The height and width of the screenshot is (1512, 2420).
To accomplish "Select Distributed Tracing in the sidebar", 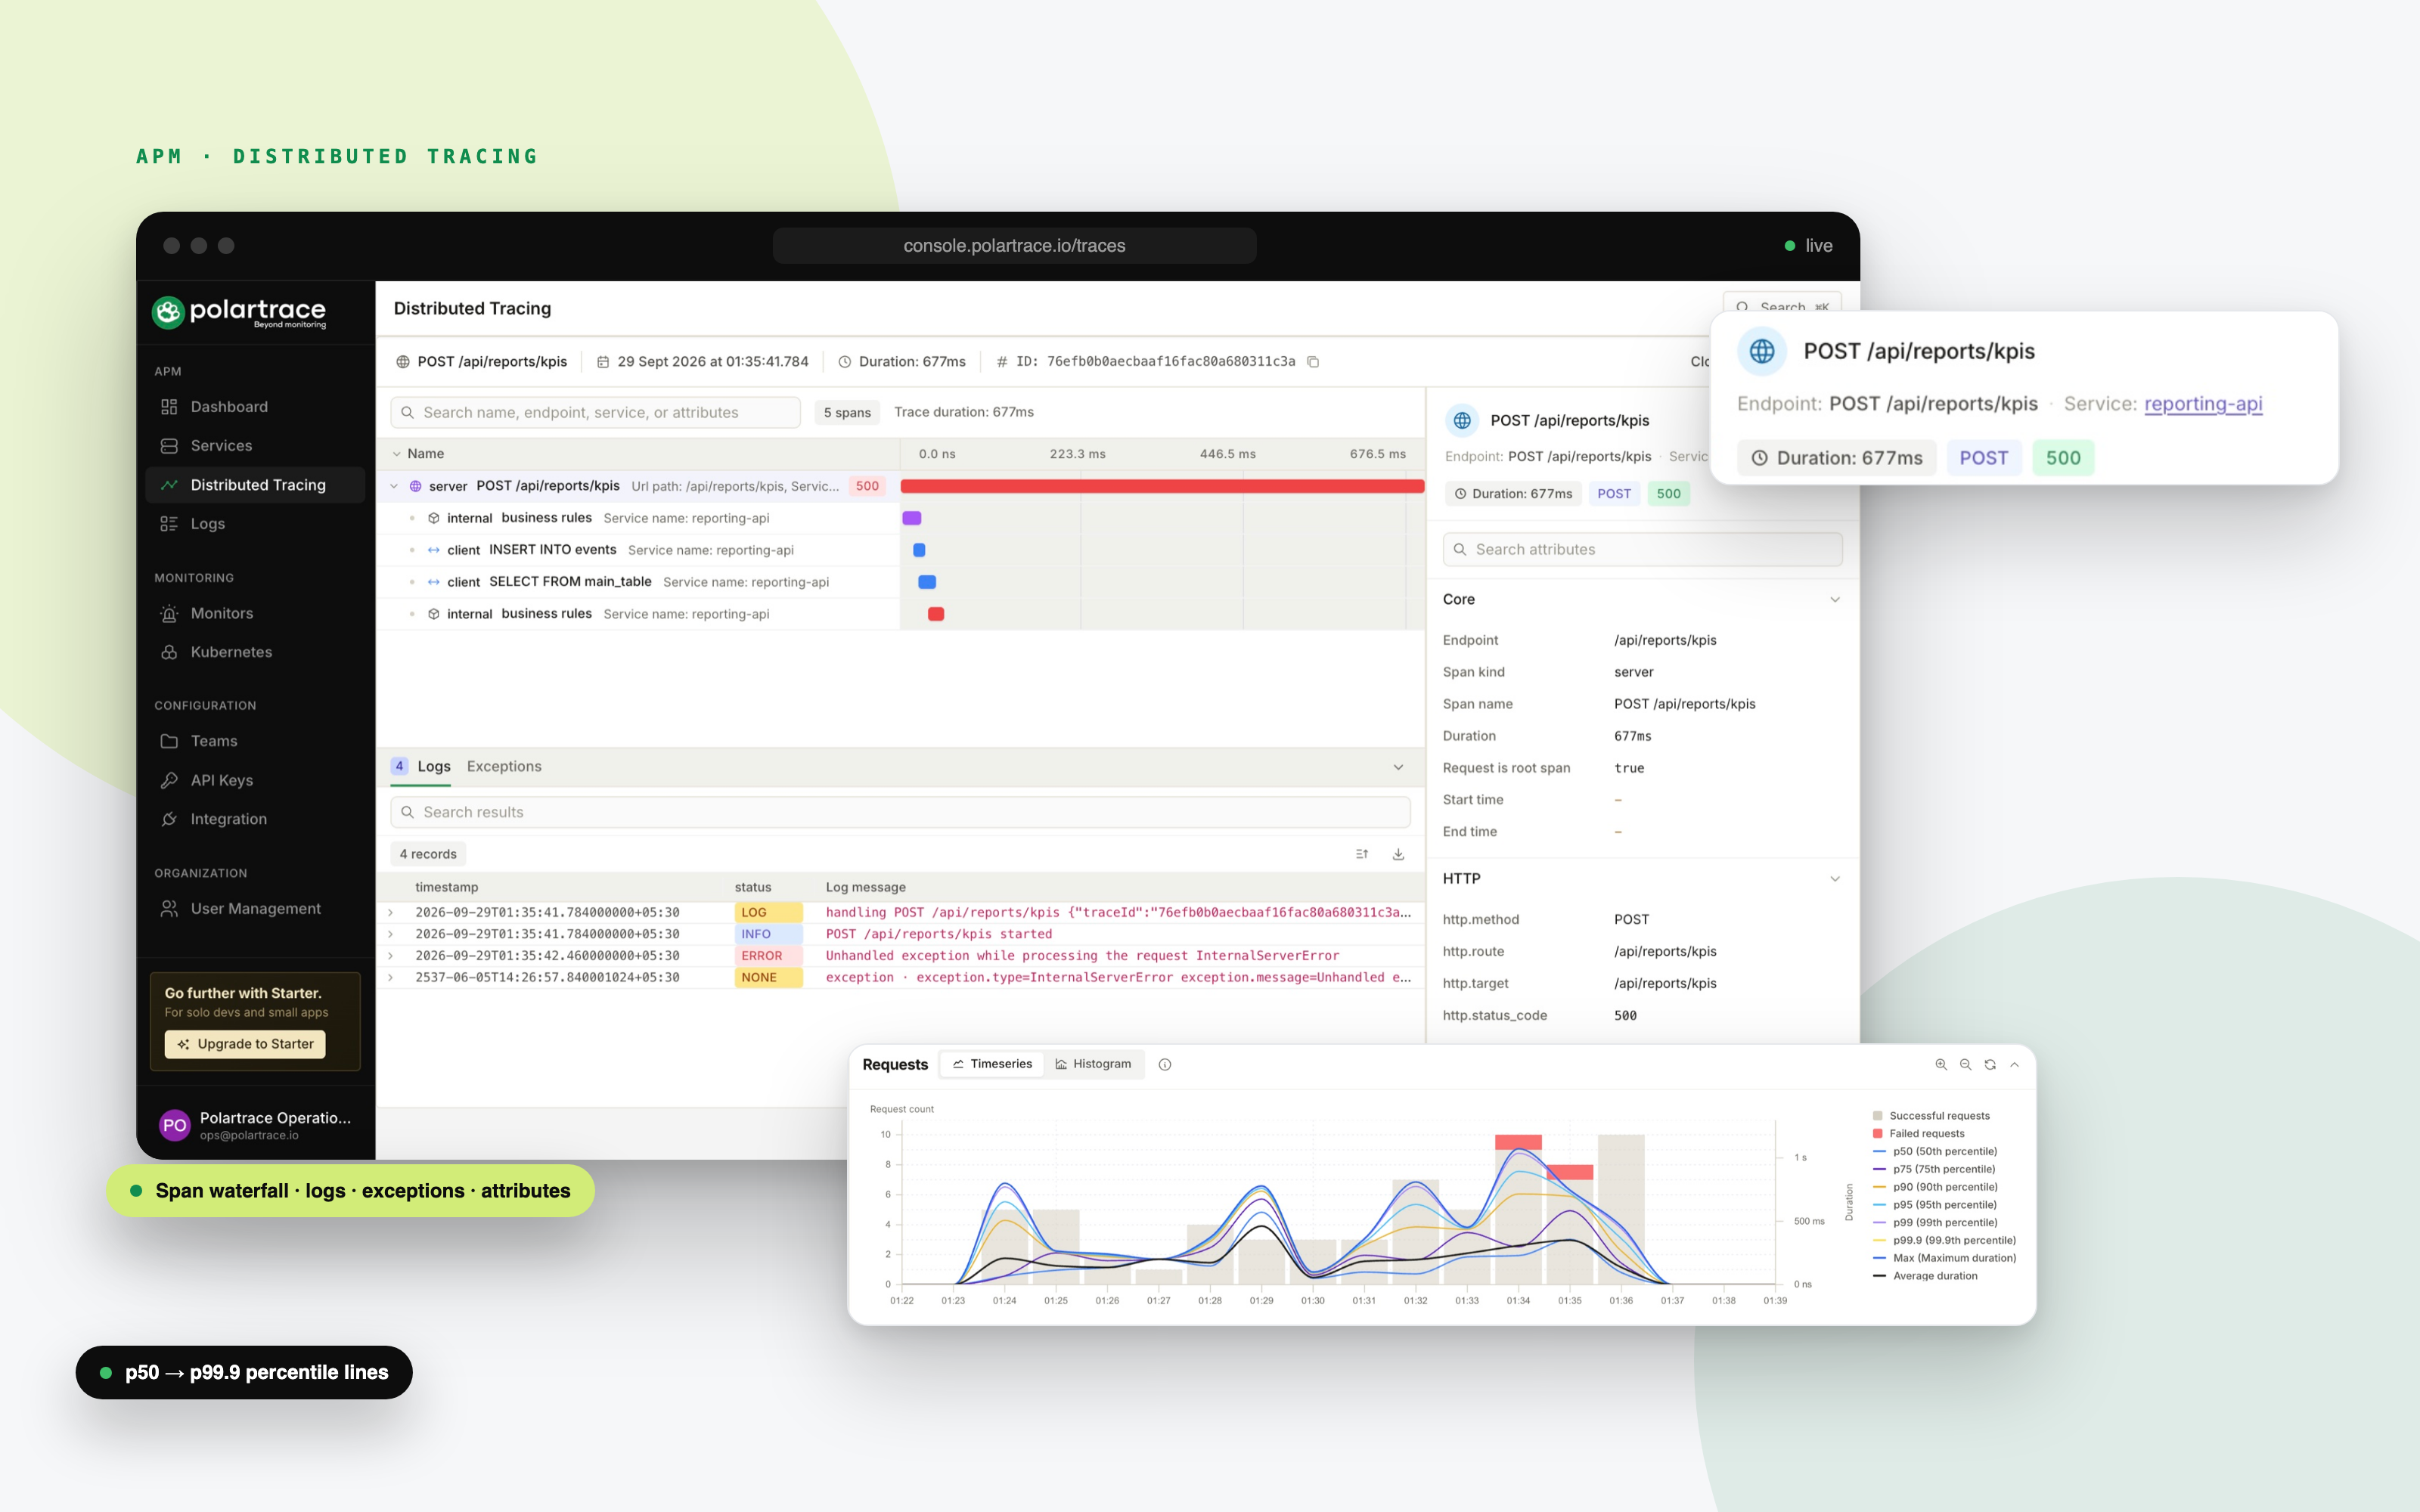I will pyautogui.click(x=255, y=484).
